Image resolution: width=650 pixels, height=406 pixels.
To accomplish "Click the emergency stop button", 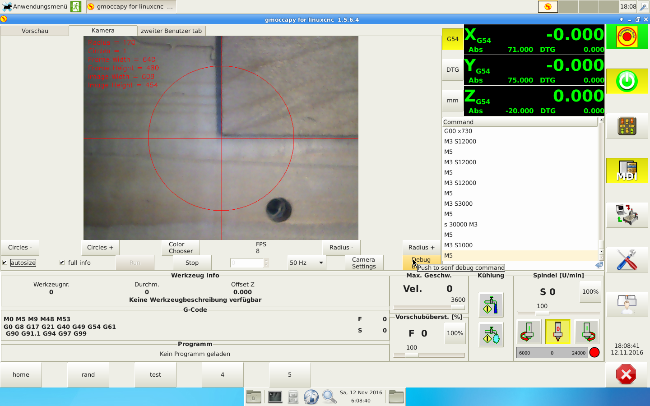I will coord(627,37).
